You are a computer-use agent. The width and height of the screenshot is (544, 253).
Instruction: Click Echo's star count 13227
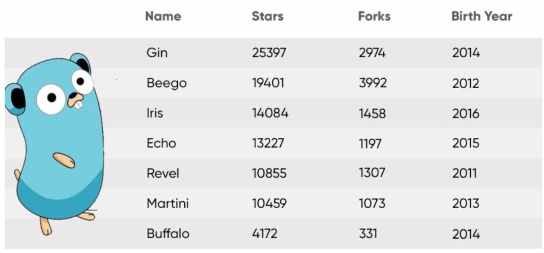[x=268, y=143]
